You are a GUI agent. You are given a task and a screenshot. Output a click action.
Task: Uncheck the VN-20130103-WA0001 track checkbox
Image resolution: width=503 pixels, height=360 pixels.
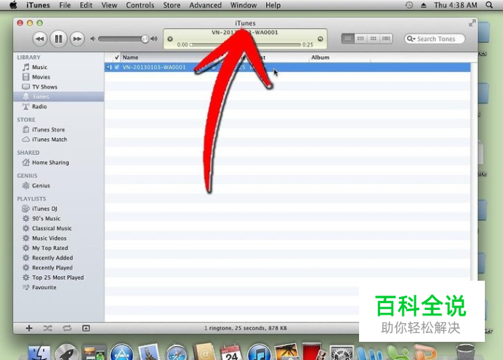[x=117, y=68]
